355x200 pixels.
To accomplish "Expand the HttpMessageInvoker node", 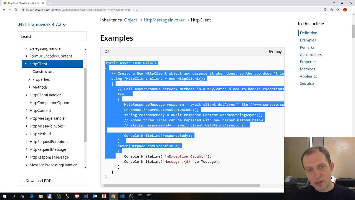I will pos(26,126).
